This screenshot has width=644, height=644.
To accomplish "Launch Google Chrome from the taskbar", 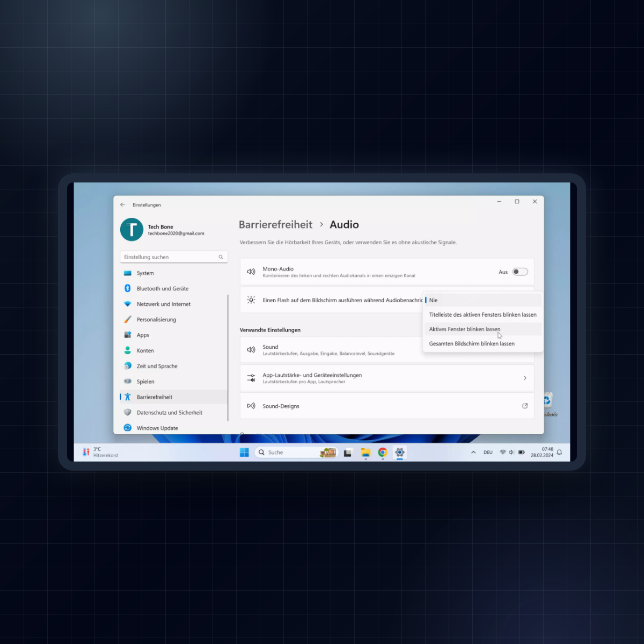I will coord(383,452).
